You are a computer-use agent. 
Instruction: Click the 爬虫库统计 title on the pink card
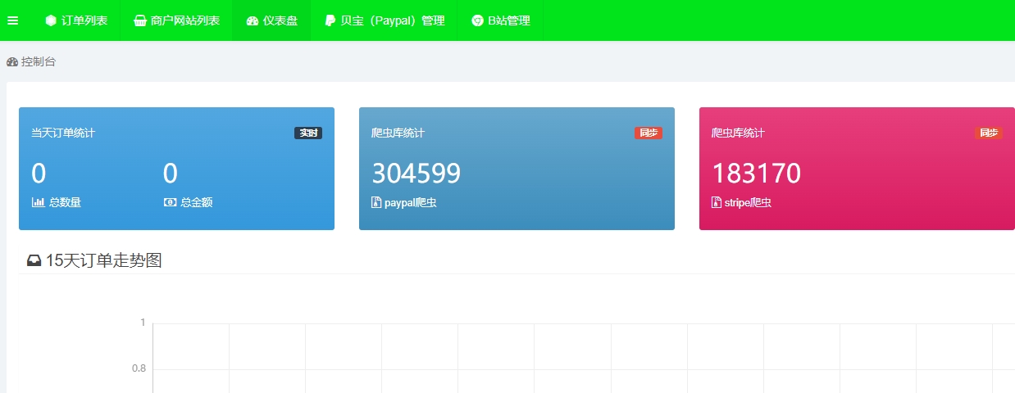click(738, 133)
